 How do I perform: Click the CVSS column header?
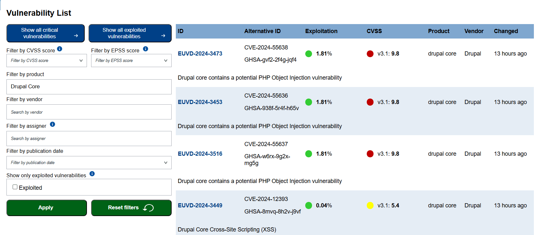tap(374, 31)
